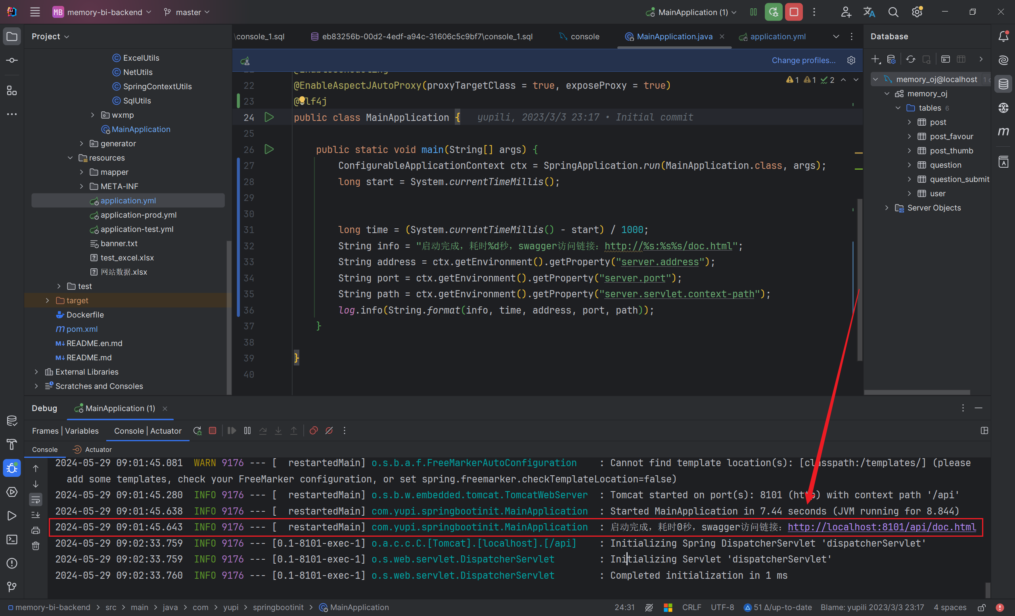Expand Server Objects node
Image resolution: width=1015 pixels, height=616 pixels.
887,208
